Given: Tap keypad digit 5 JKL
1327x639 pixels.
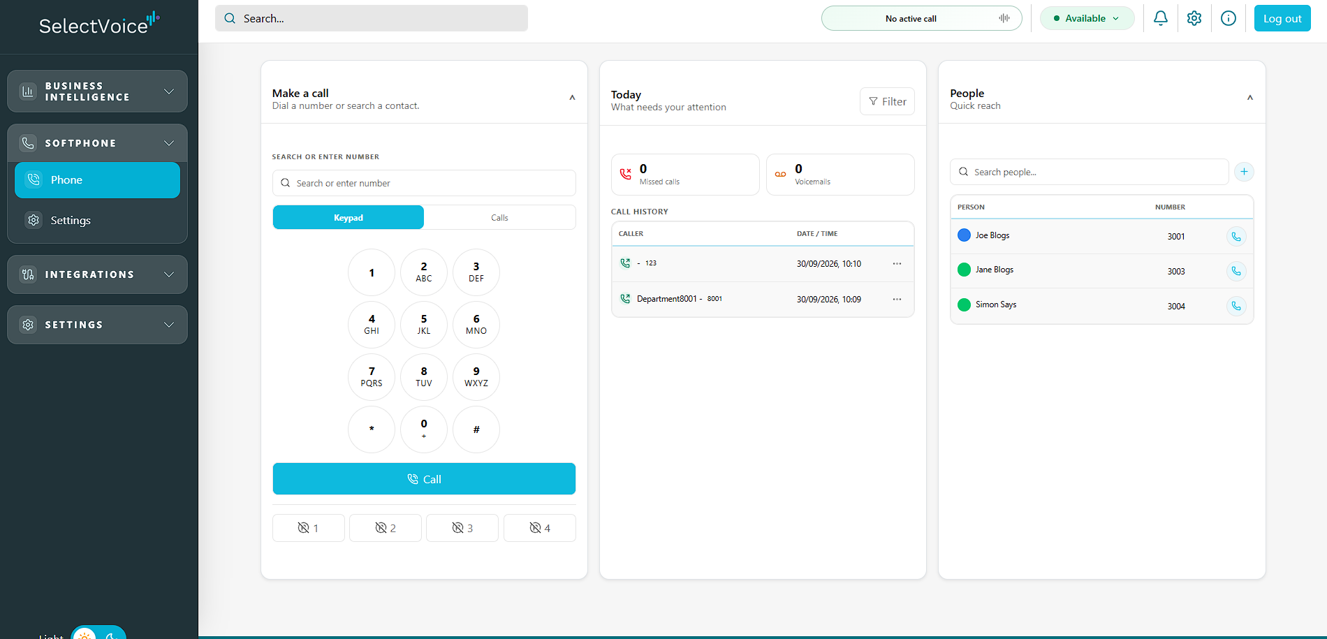Looking at the screenshot, I should 424,325.
